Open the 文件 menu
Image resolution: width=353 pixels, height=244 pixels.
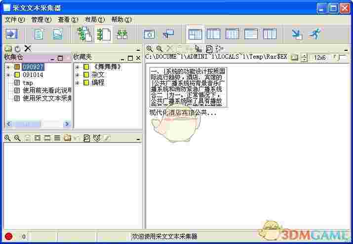[15, 20]
